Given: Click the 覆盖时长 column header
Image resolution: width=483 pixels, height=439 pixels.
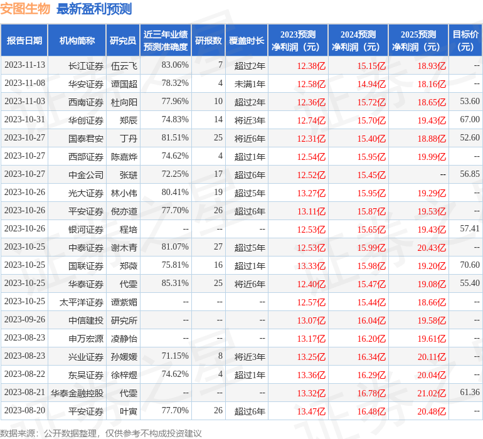Looking at the screenshot, I should 247,40.
